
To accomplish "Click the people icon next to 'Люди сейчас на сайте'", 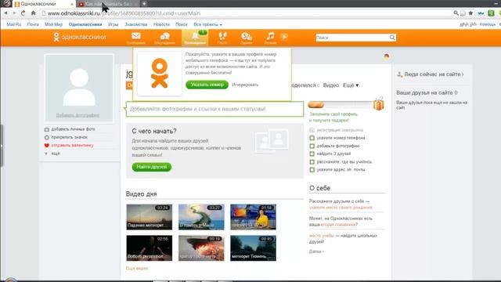I will pyautogui.click(x=399, y=74).
